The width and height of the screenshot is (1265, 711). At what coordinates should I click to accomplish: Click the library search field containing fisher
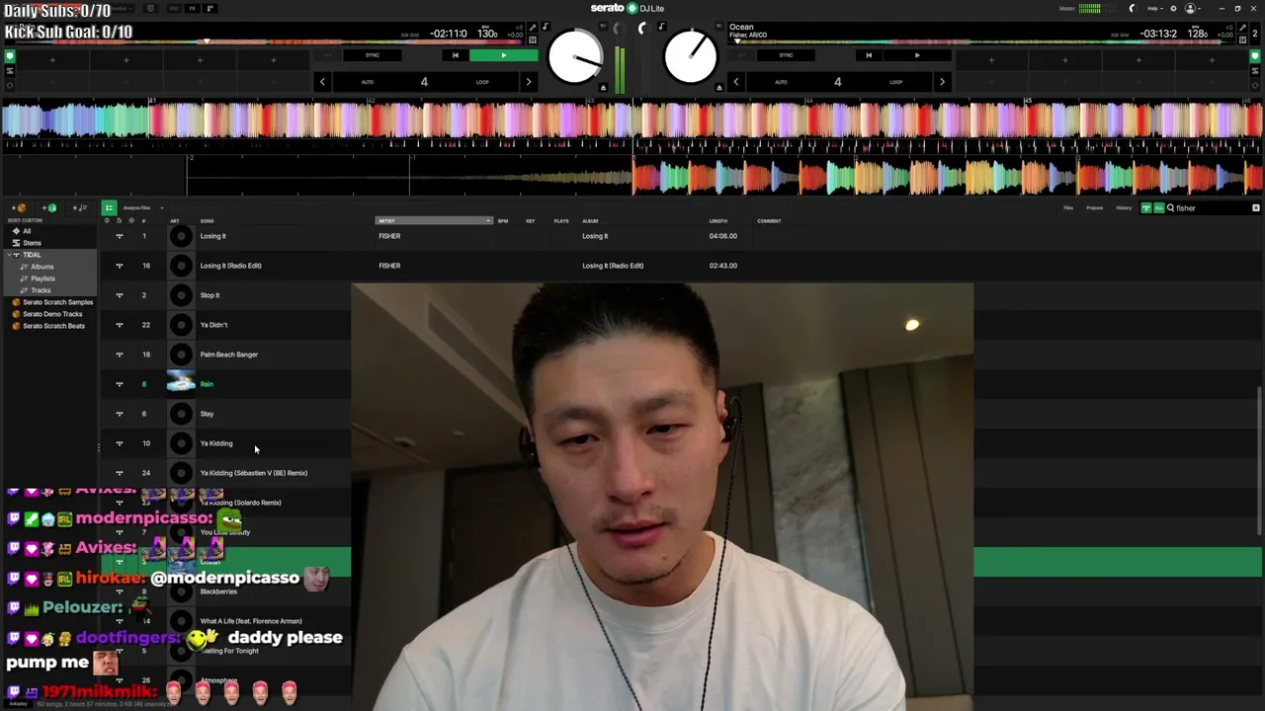[1211, 208]
